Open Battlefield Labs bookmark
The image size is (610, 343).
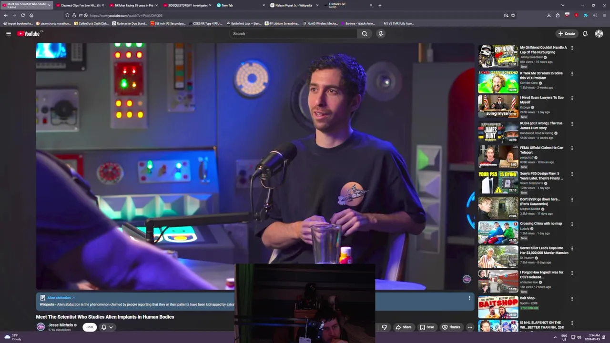pos(244,23)
